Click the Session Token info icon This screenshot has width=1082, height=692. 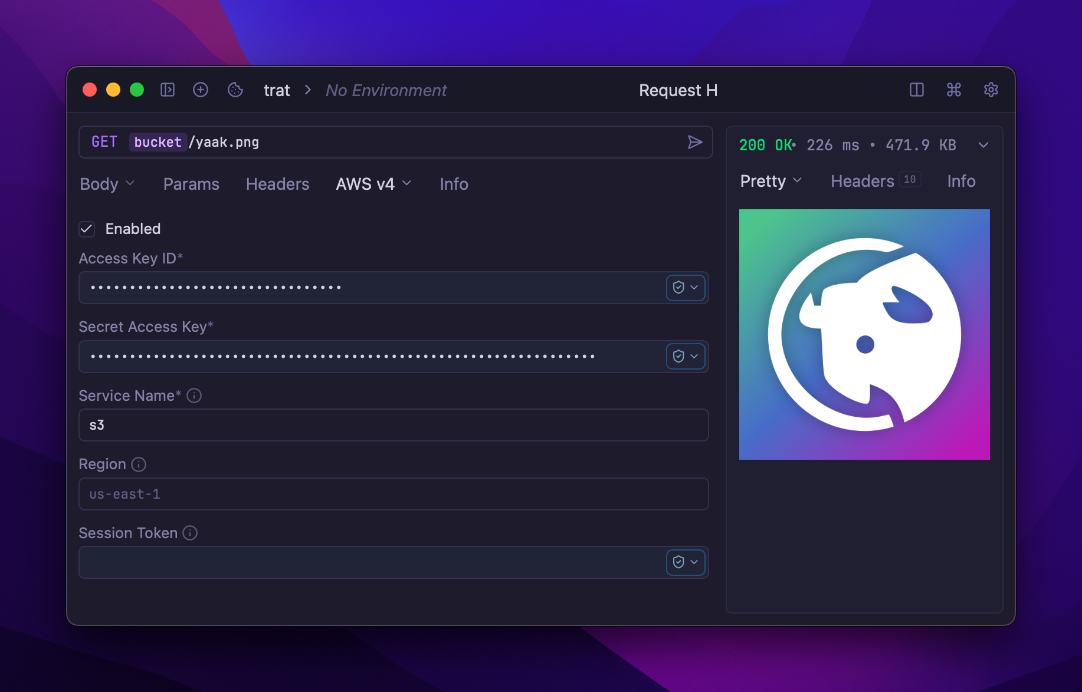click(x=190, y=533)
